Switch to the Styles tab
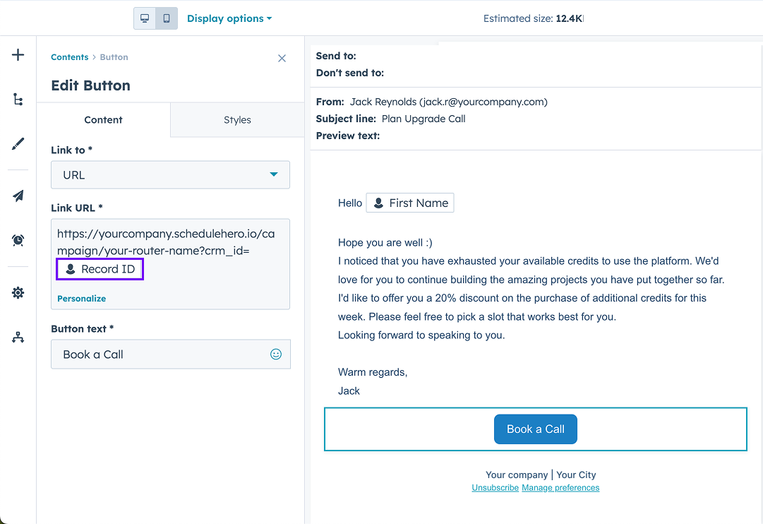 tap(237, 119)
